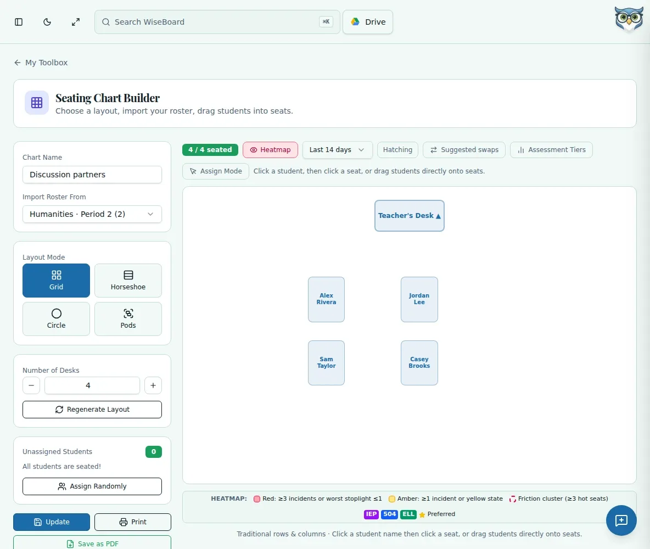Select Jordan Lee's seat
The width and height of the screenshot is (650, 549).
[x=419, y=299]
